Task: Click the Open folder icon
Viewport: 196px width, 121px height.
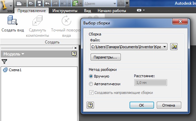Action: (31, 3)
